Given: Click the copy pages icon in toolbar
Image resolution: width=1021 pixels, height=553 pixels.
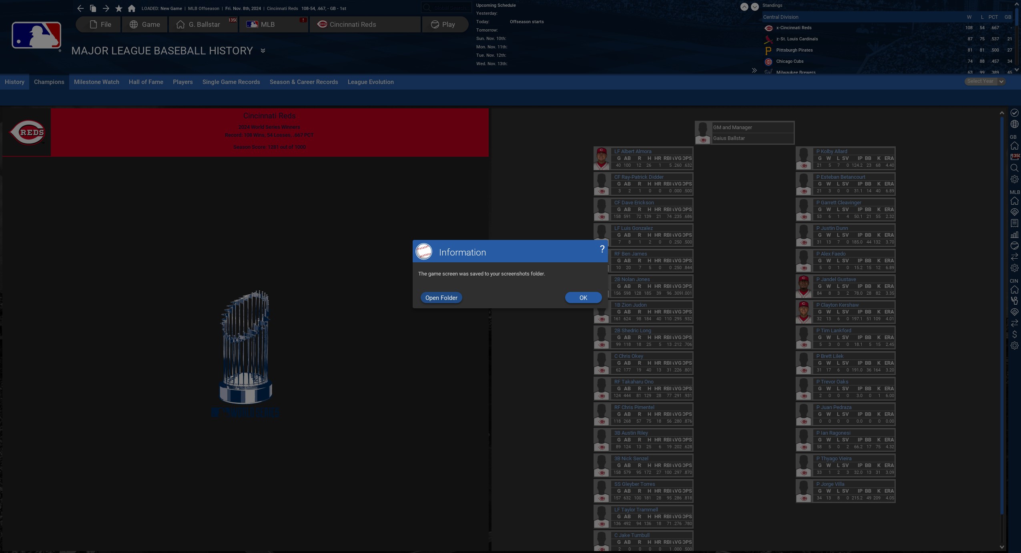Looking at the screenshot, I should [x=93, y=8].
